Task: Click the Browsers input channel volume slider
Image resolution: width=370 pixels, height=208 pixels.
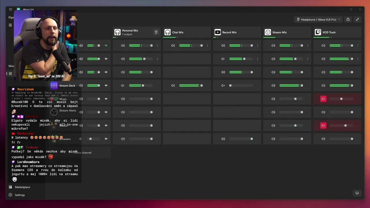Action: (x=94, y=139)
